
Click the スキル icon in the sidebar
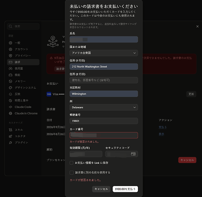tap(11, 130)
